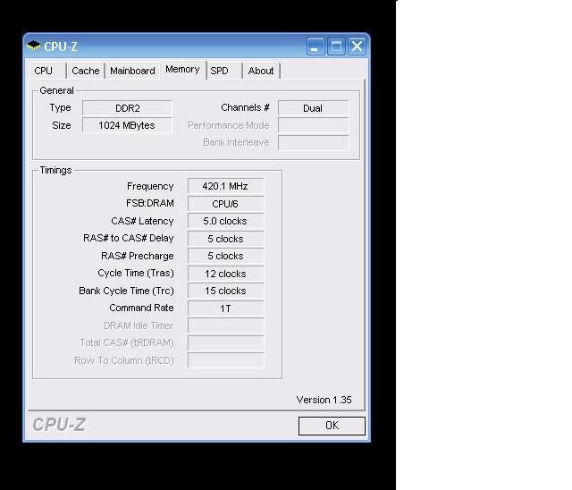
Task: Click the RAS# Precharge value field
Action: 225,256
